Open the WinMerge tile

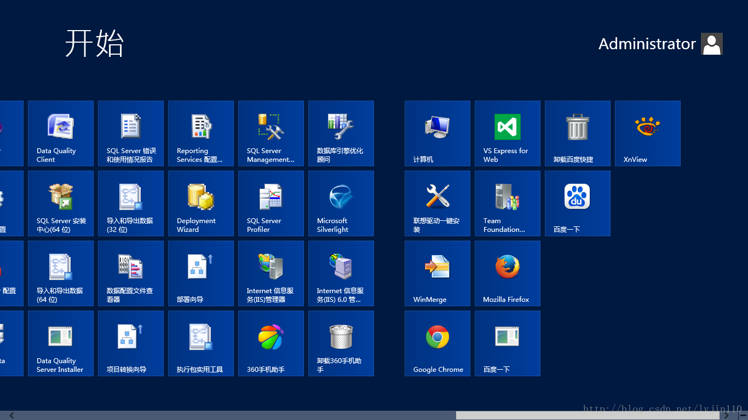pos(438,273)
